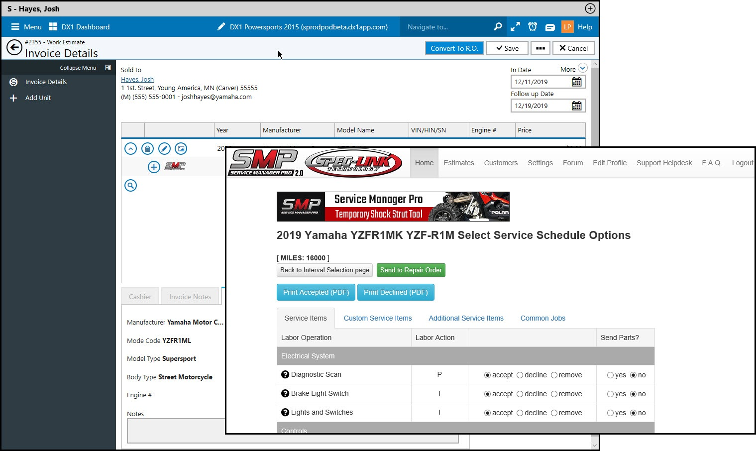Delete the unit with trash icon
Viewport: 756px width, 451px height.
click(147, 148)
